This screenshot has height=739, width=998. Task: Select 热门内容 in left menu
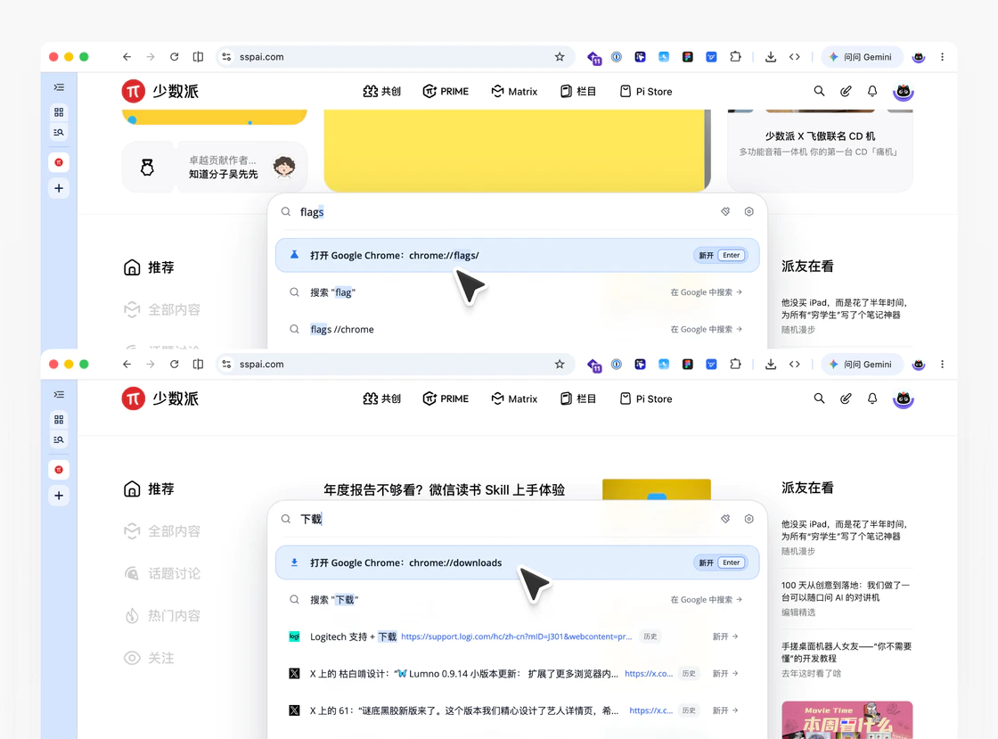click(x=162, y=615)
